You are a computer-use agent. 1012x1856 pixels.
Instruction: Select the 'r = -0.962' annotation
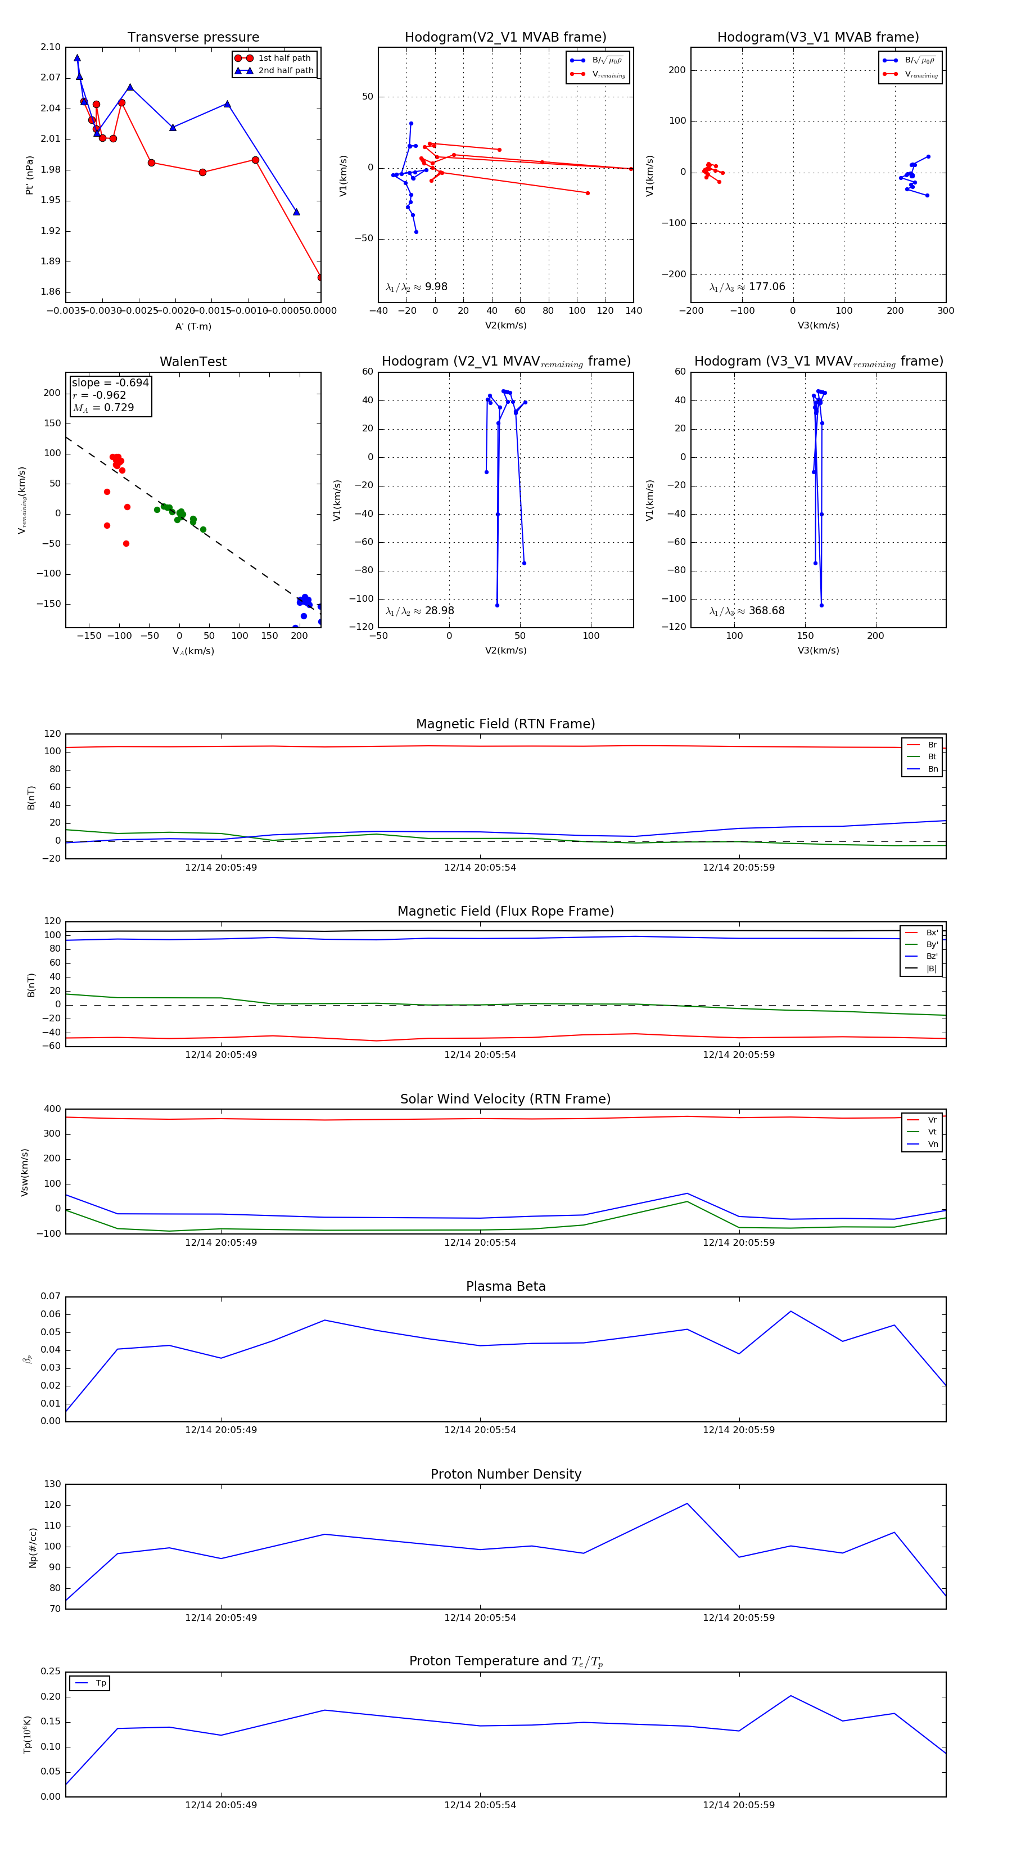tap(100, 395)
